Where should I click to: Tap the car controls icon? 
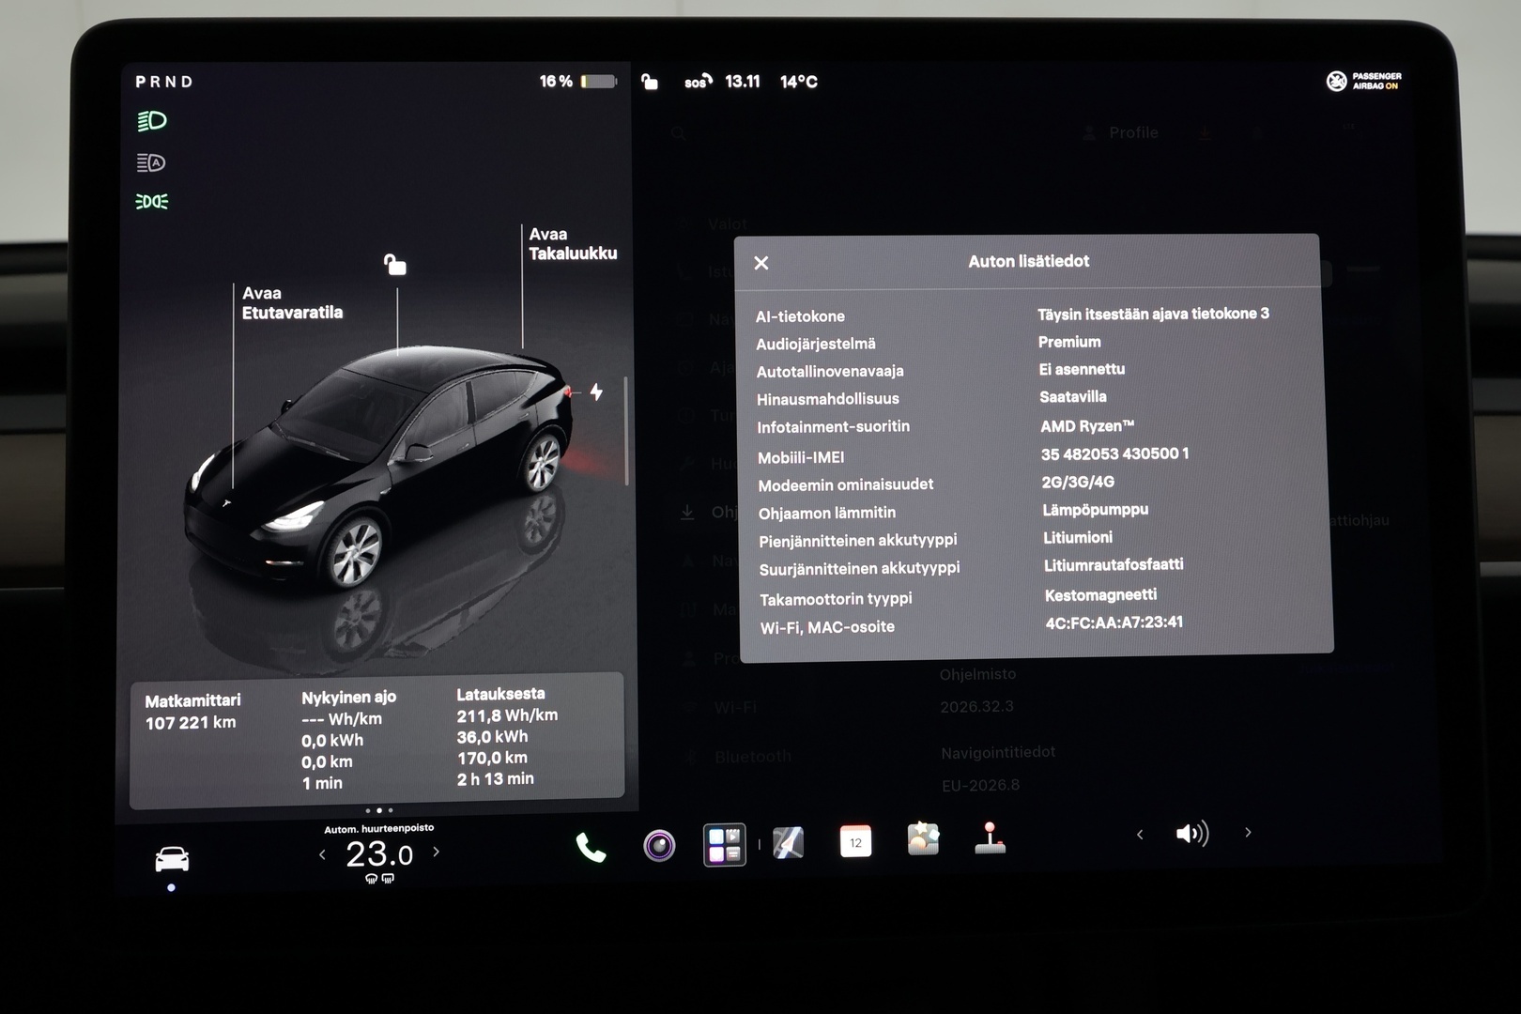click(x=172, y=858)
